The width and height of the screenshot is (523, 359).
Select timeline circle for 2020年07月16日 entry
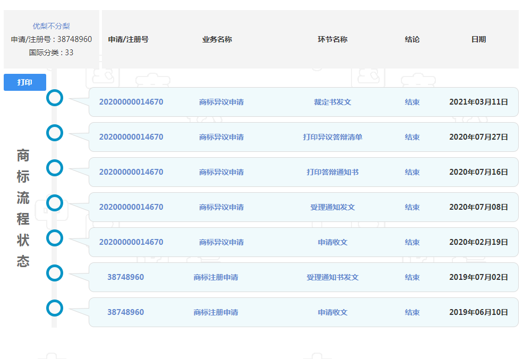[x=55, y=168]
